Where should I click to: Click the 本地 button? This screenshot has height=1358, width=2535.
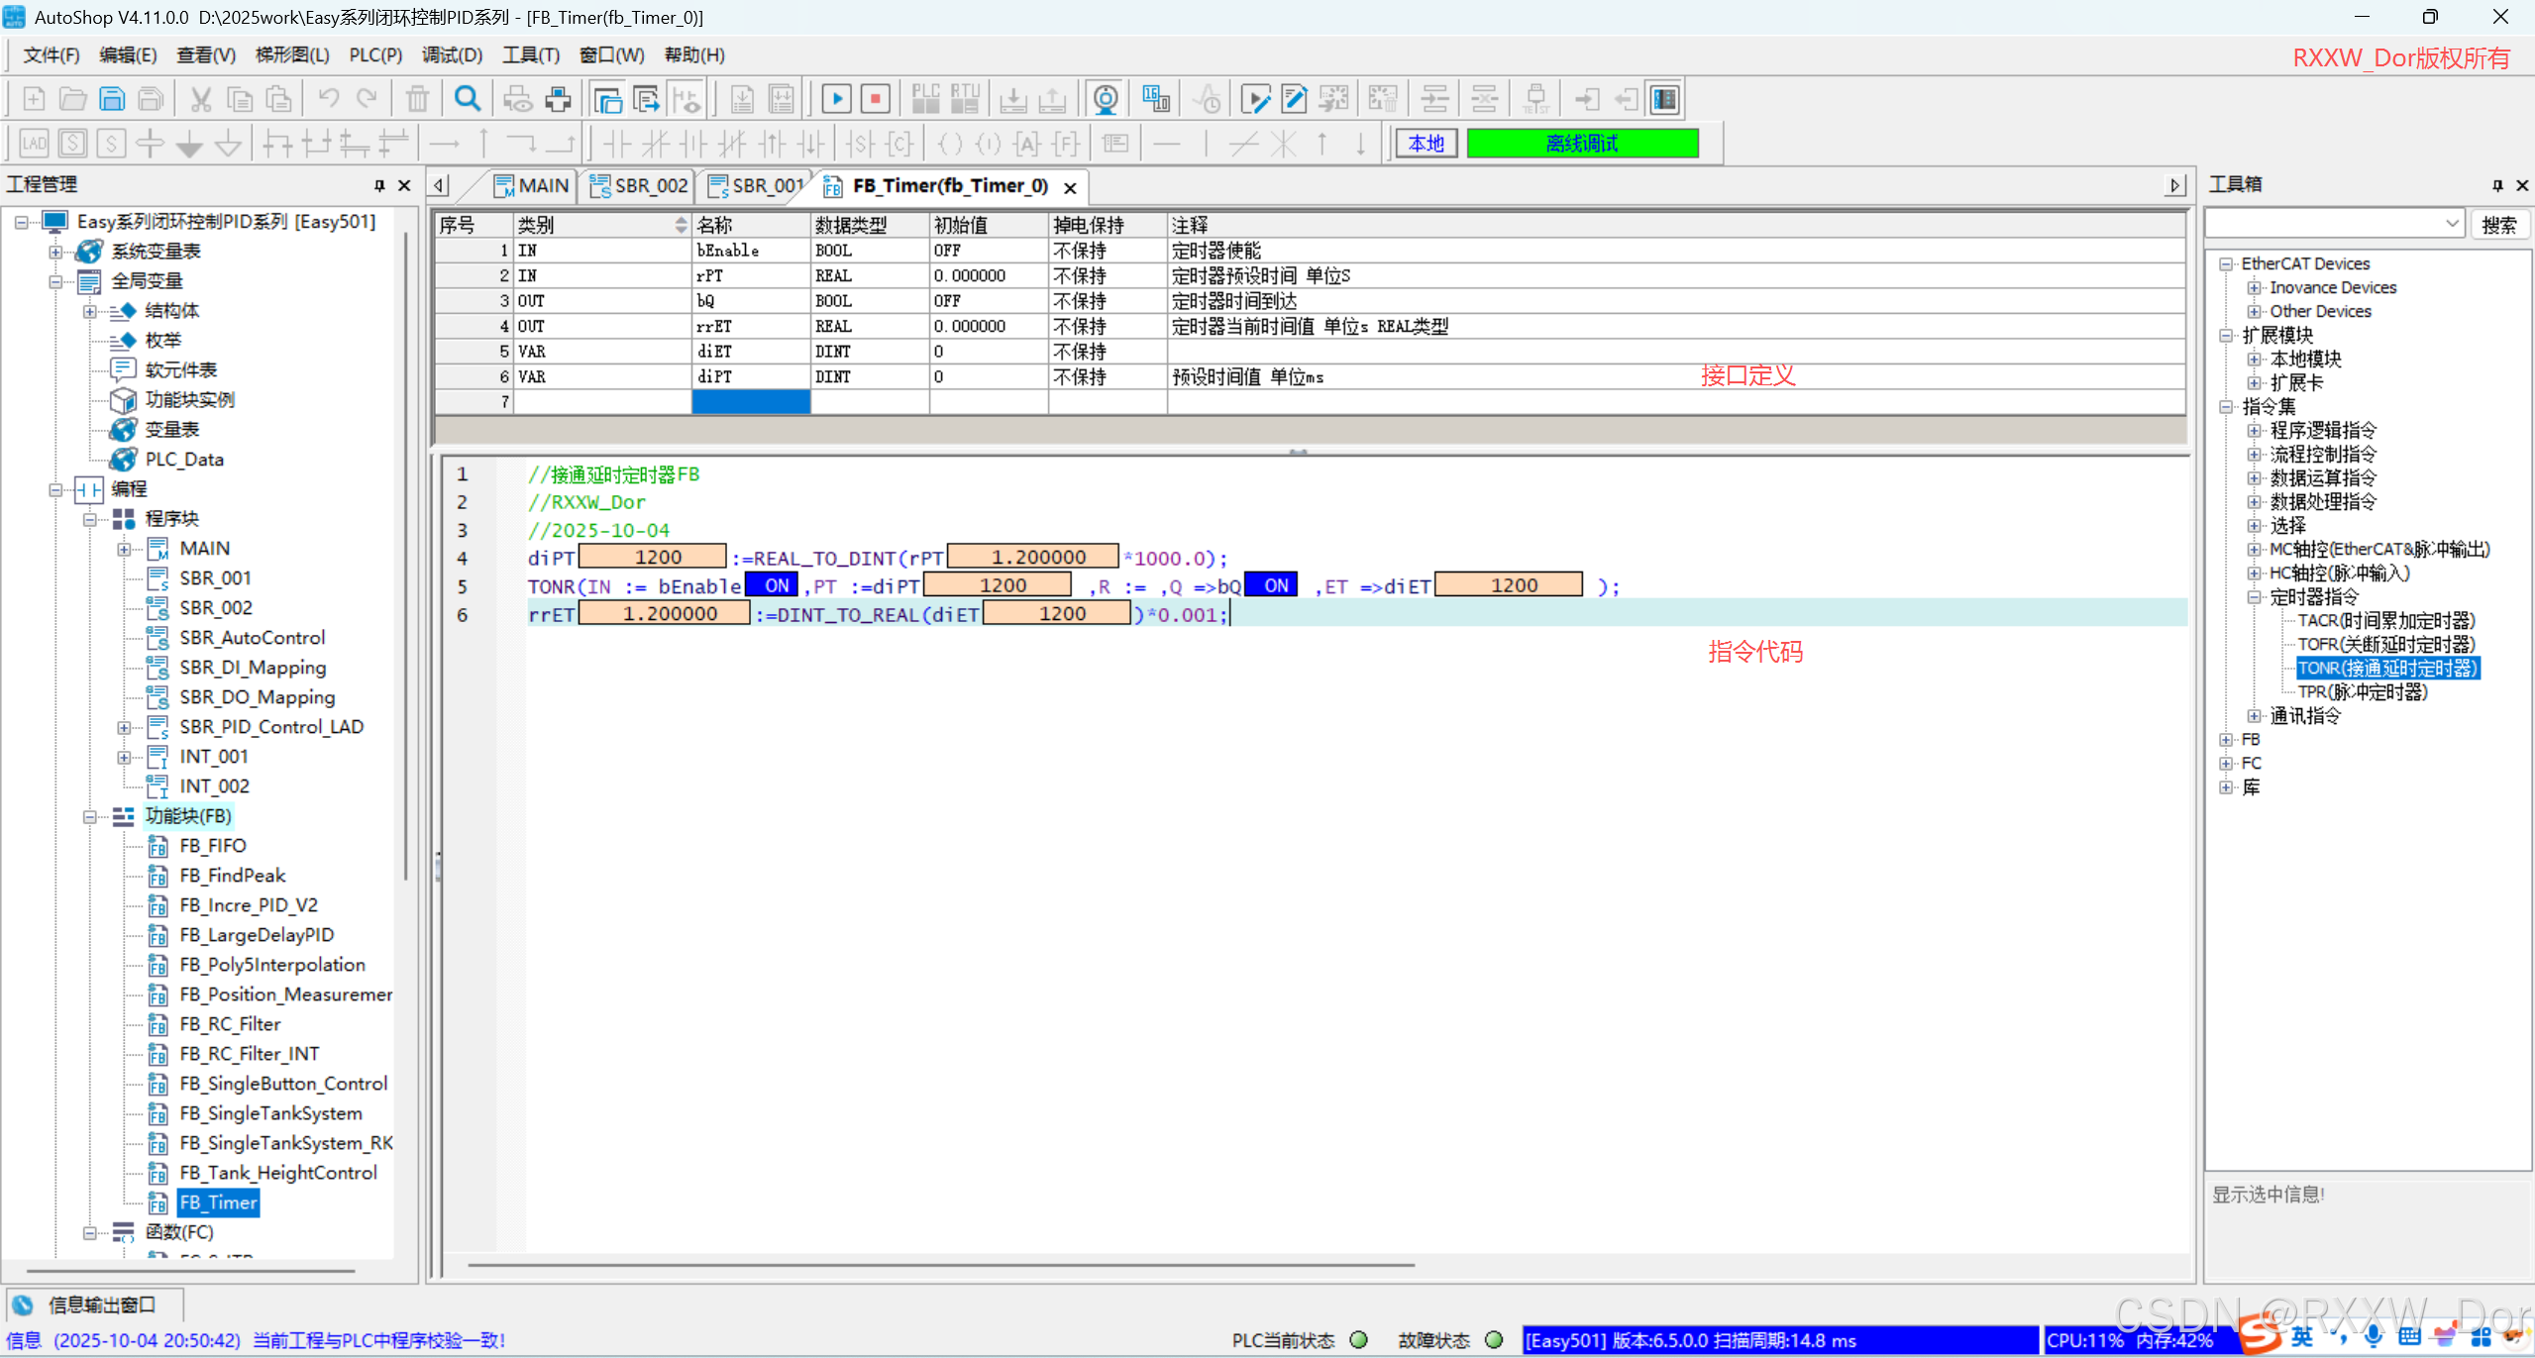tap(1426, 144)
